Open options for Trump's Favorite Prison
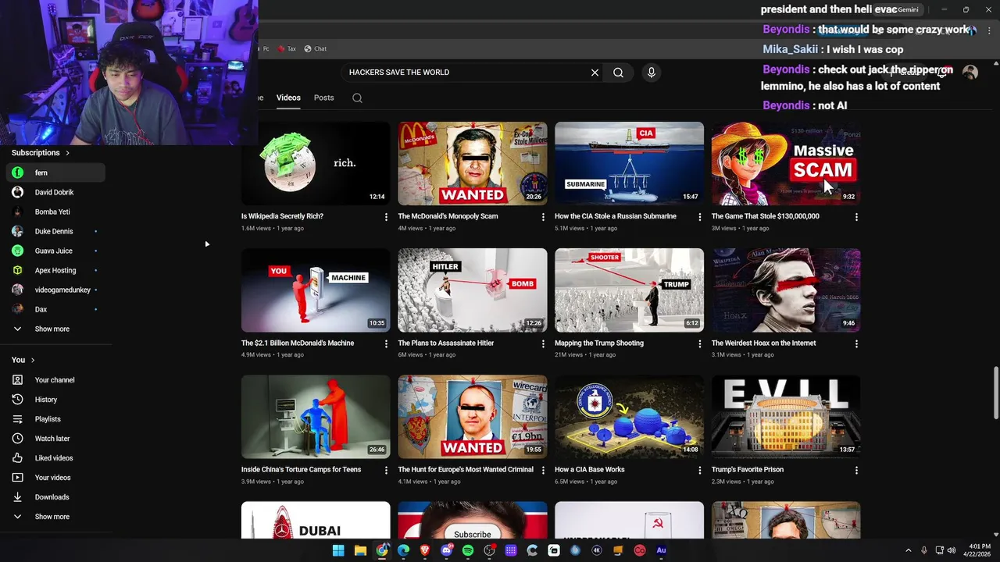The height and width of the screenshot is (562, 1000). (856, 470)
